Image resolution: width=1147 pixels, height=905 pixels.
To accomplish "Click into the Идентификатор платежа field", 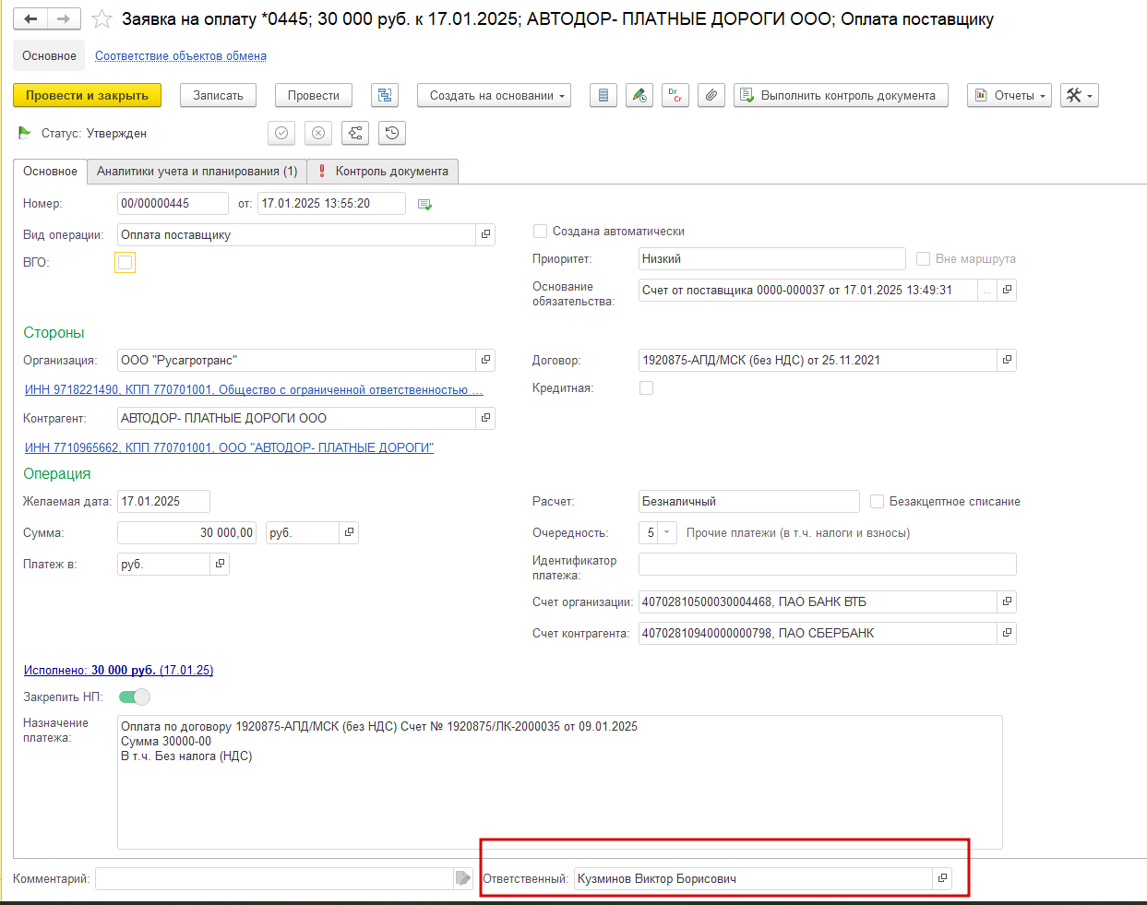I will click(828, 564).
